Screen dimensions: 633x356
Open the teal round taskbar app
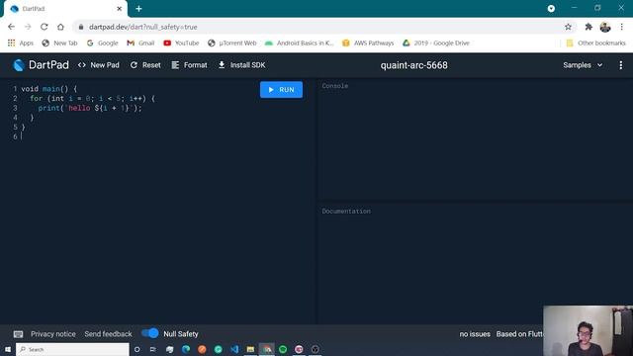(x=218, y=349)
